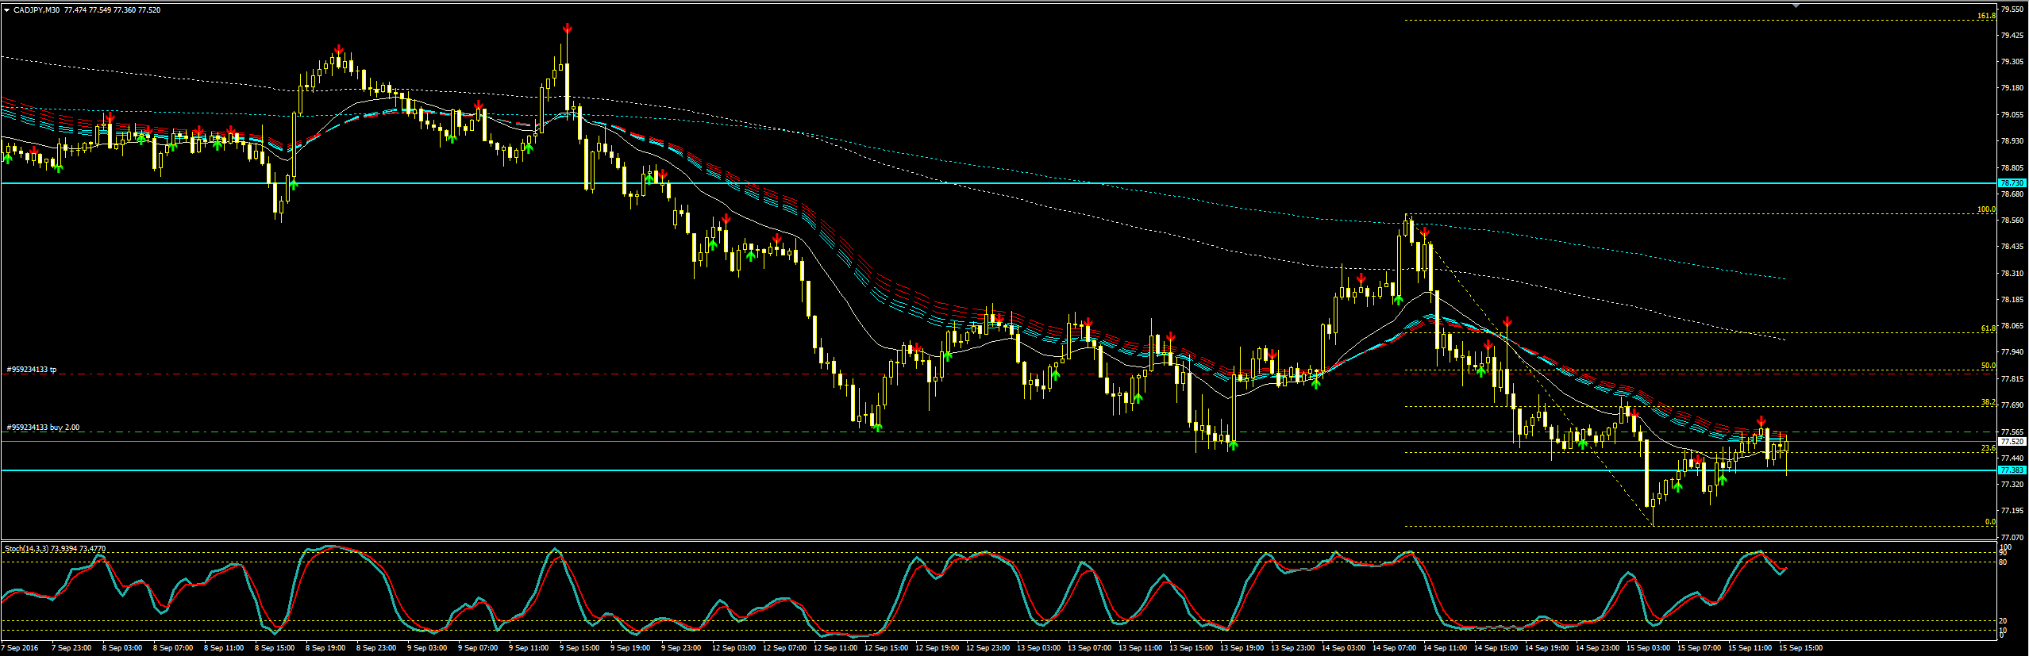The image size is (2029, 656).
Task: Click the CADJPY,M30 chart title text
Action: [37, 10]
